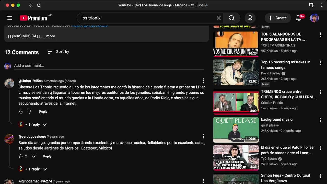Open browser three-dot menu in title bar
This screenshot has height=184, width=327.
point(322,5)
